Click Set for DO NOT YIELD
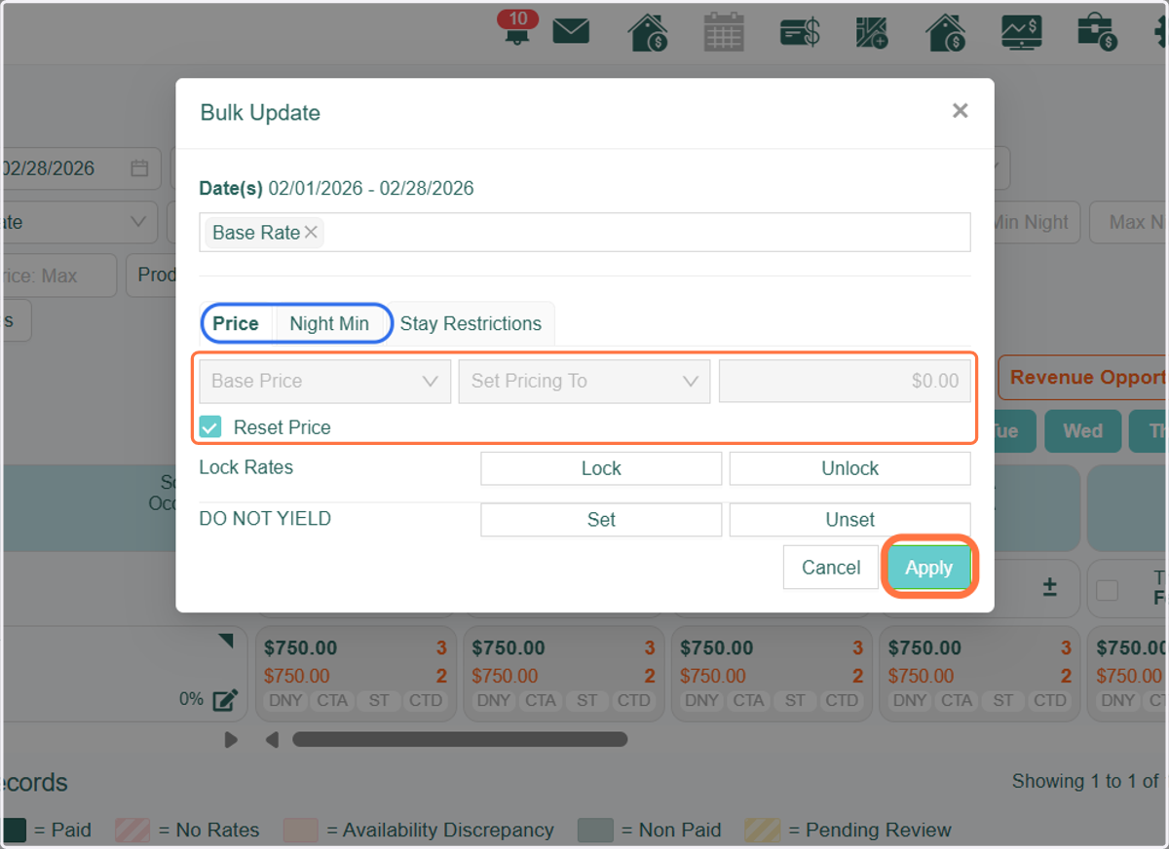Viewport: 1169px width, 849px height. tap(601, 520)
